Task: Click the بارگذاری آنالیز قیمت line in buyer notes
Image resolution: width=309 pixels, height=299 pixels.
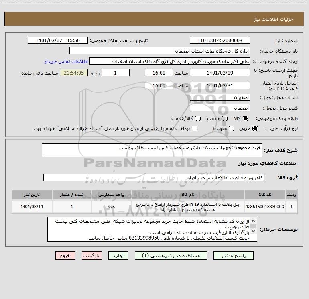Action: click(x=199, y=232)
